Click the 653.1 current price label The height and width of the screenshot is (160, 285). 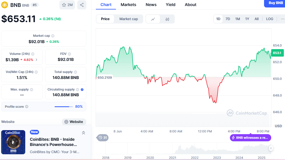pos(277,53)
